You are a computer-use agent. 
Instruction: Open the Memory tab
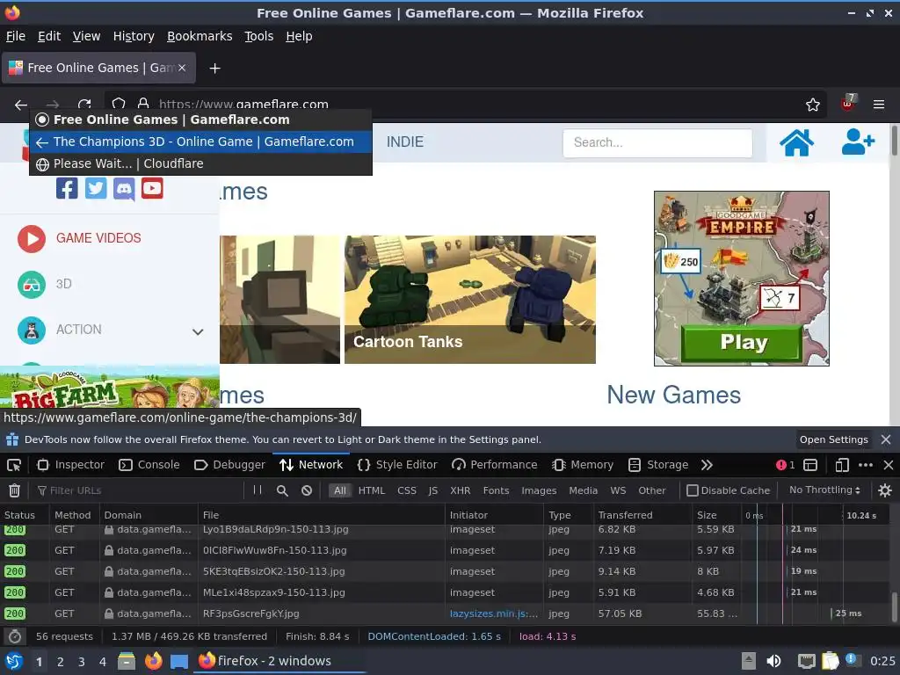583,465
